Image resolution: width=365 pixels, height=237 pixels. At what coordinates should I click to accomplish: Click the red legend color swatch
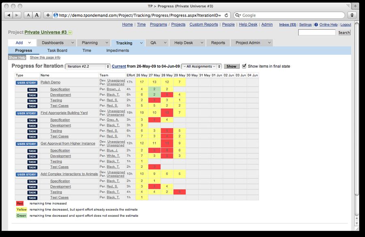point(19,203)
